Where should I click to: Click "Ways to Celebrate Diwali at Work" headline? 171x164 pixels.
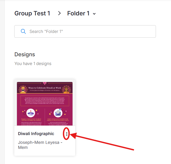click(44, 88)
